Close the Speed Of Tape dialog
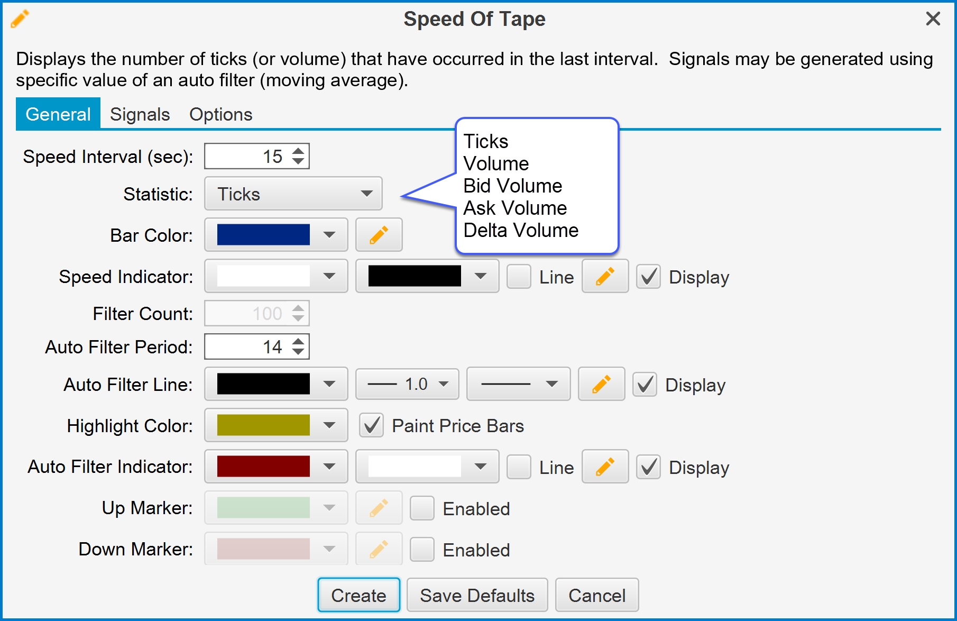Viewport: 957px width, 621px height. [x=933, y=19]
